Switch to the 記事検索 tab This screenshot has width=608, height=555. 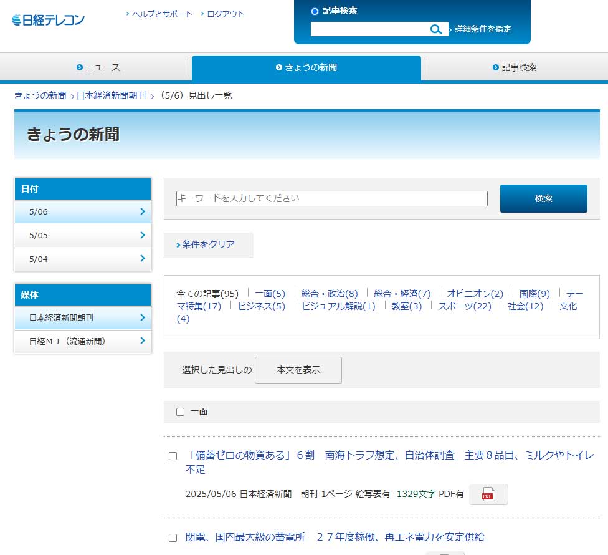[x=515, y=67]
